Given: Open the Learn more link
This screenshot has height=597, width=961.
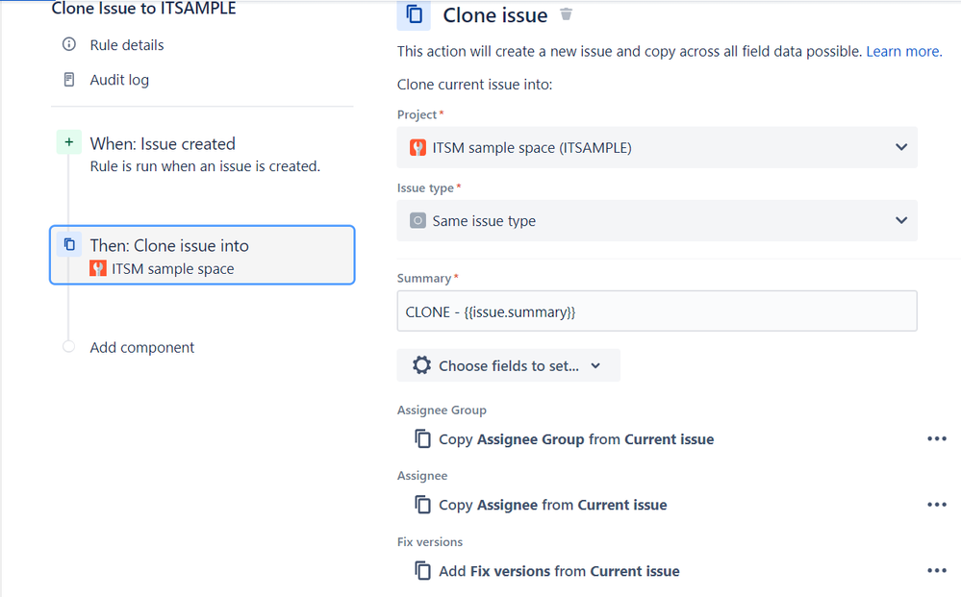Looking at the screenshot, I should (x=904, y=52).
